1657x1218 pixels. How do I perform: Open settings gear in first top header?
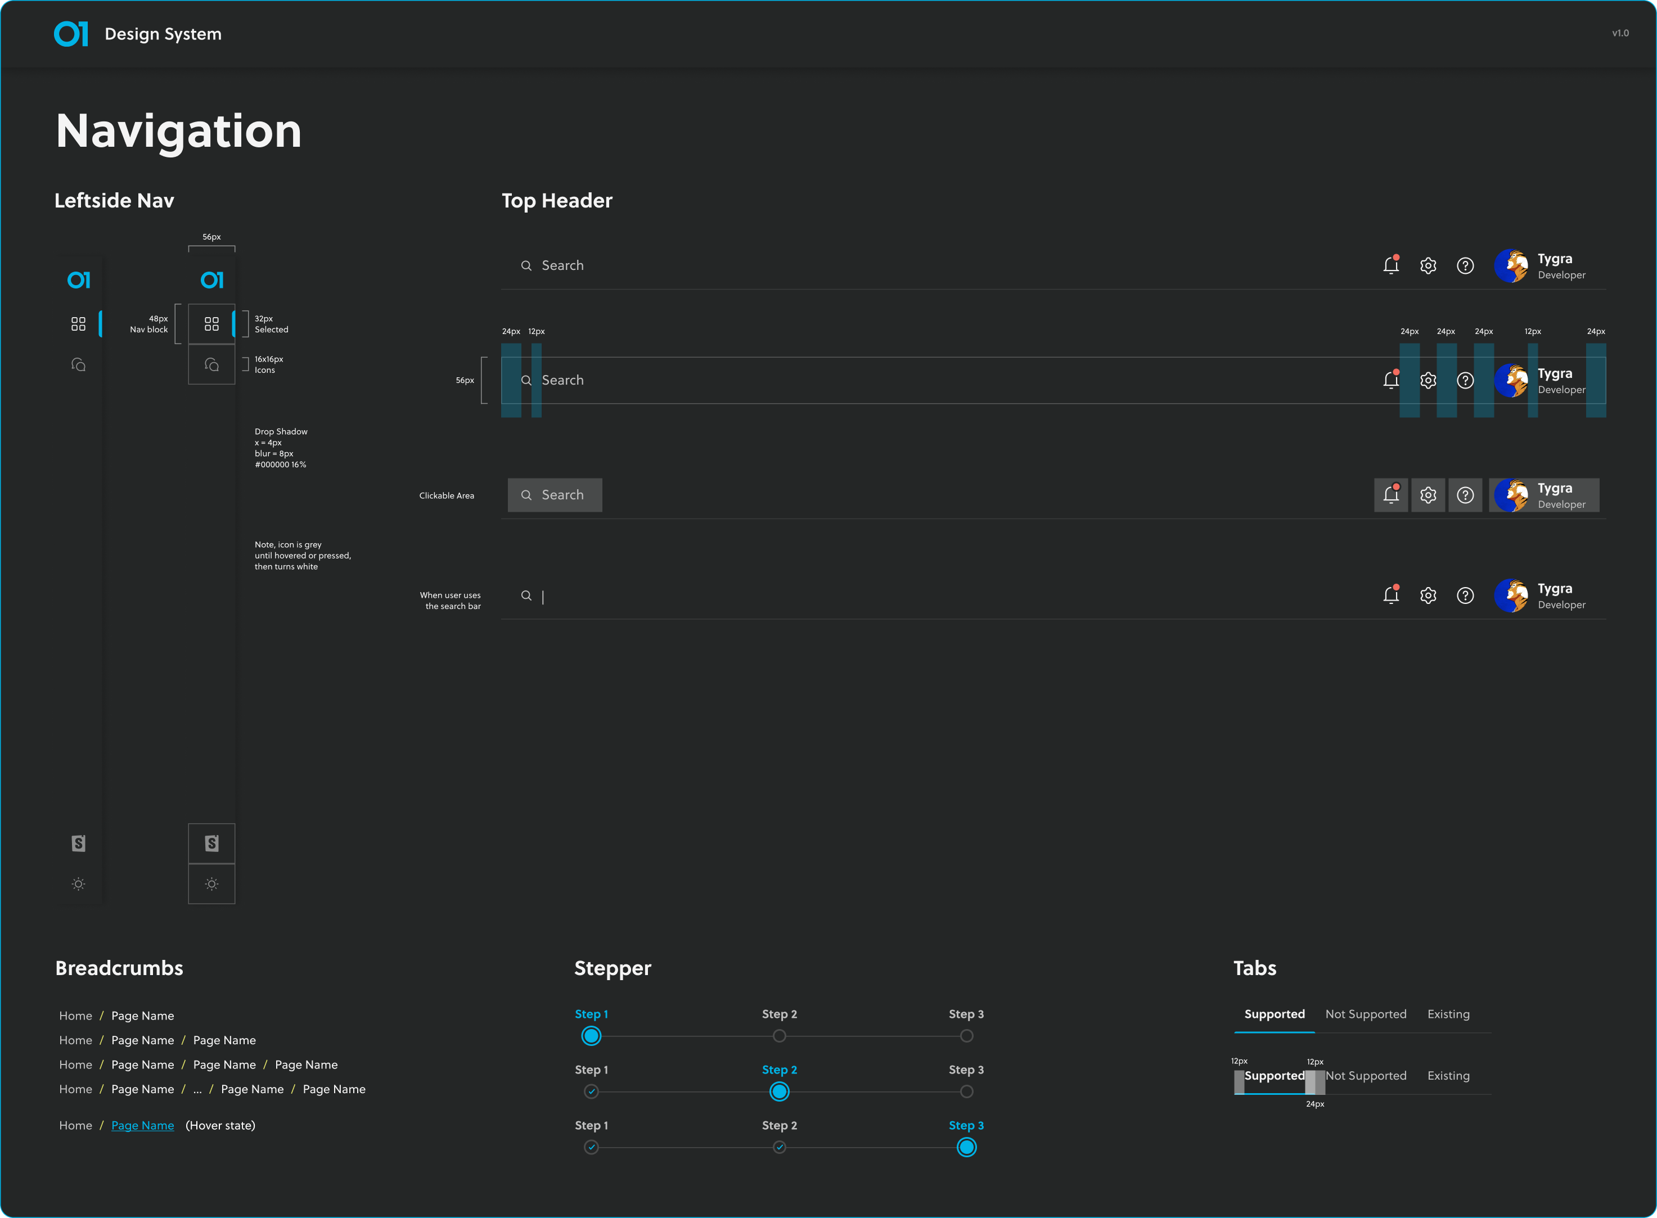[x=1428, y=265]
